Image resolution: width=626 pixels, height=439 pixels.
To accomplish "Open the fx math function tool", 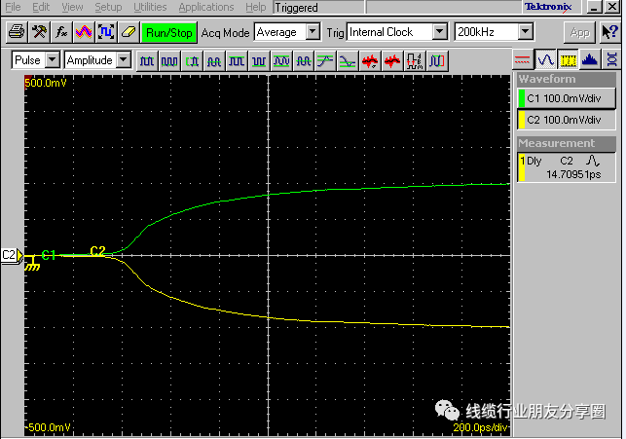I will click(x=61, y=32).
